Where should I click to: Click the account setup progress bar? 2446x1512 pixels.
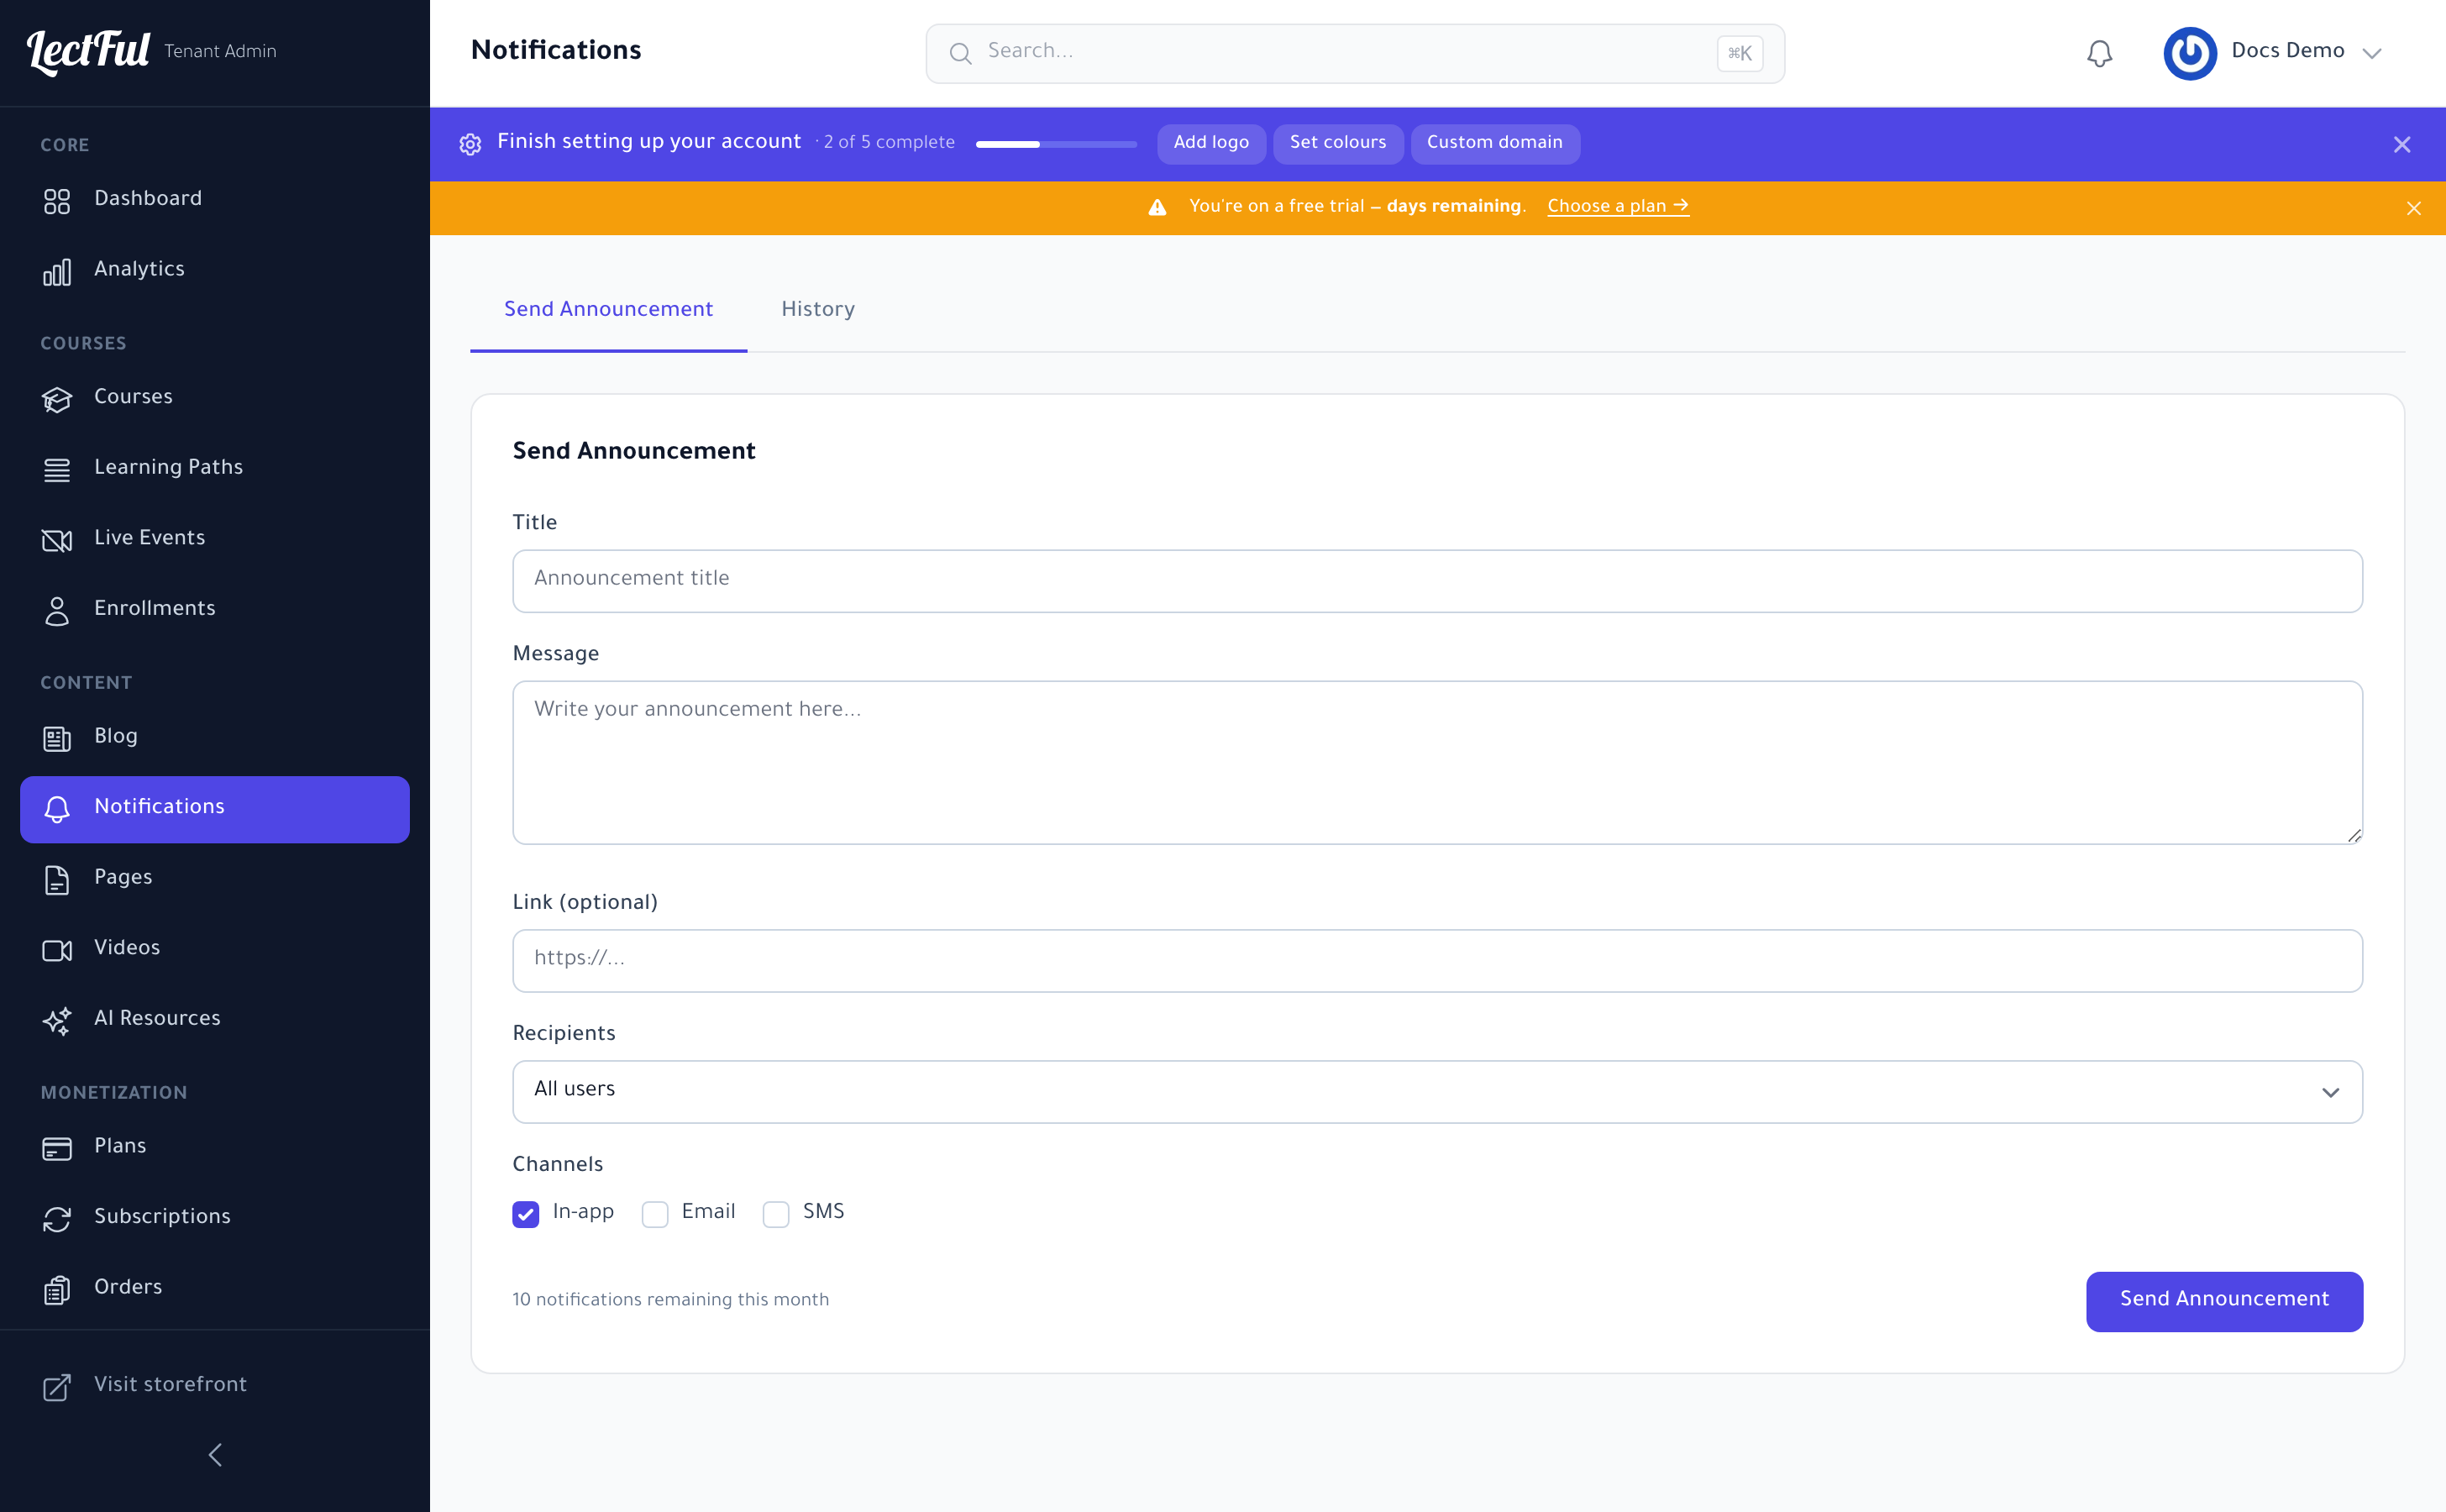[1056, 144]
